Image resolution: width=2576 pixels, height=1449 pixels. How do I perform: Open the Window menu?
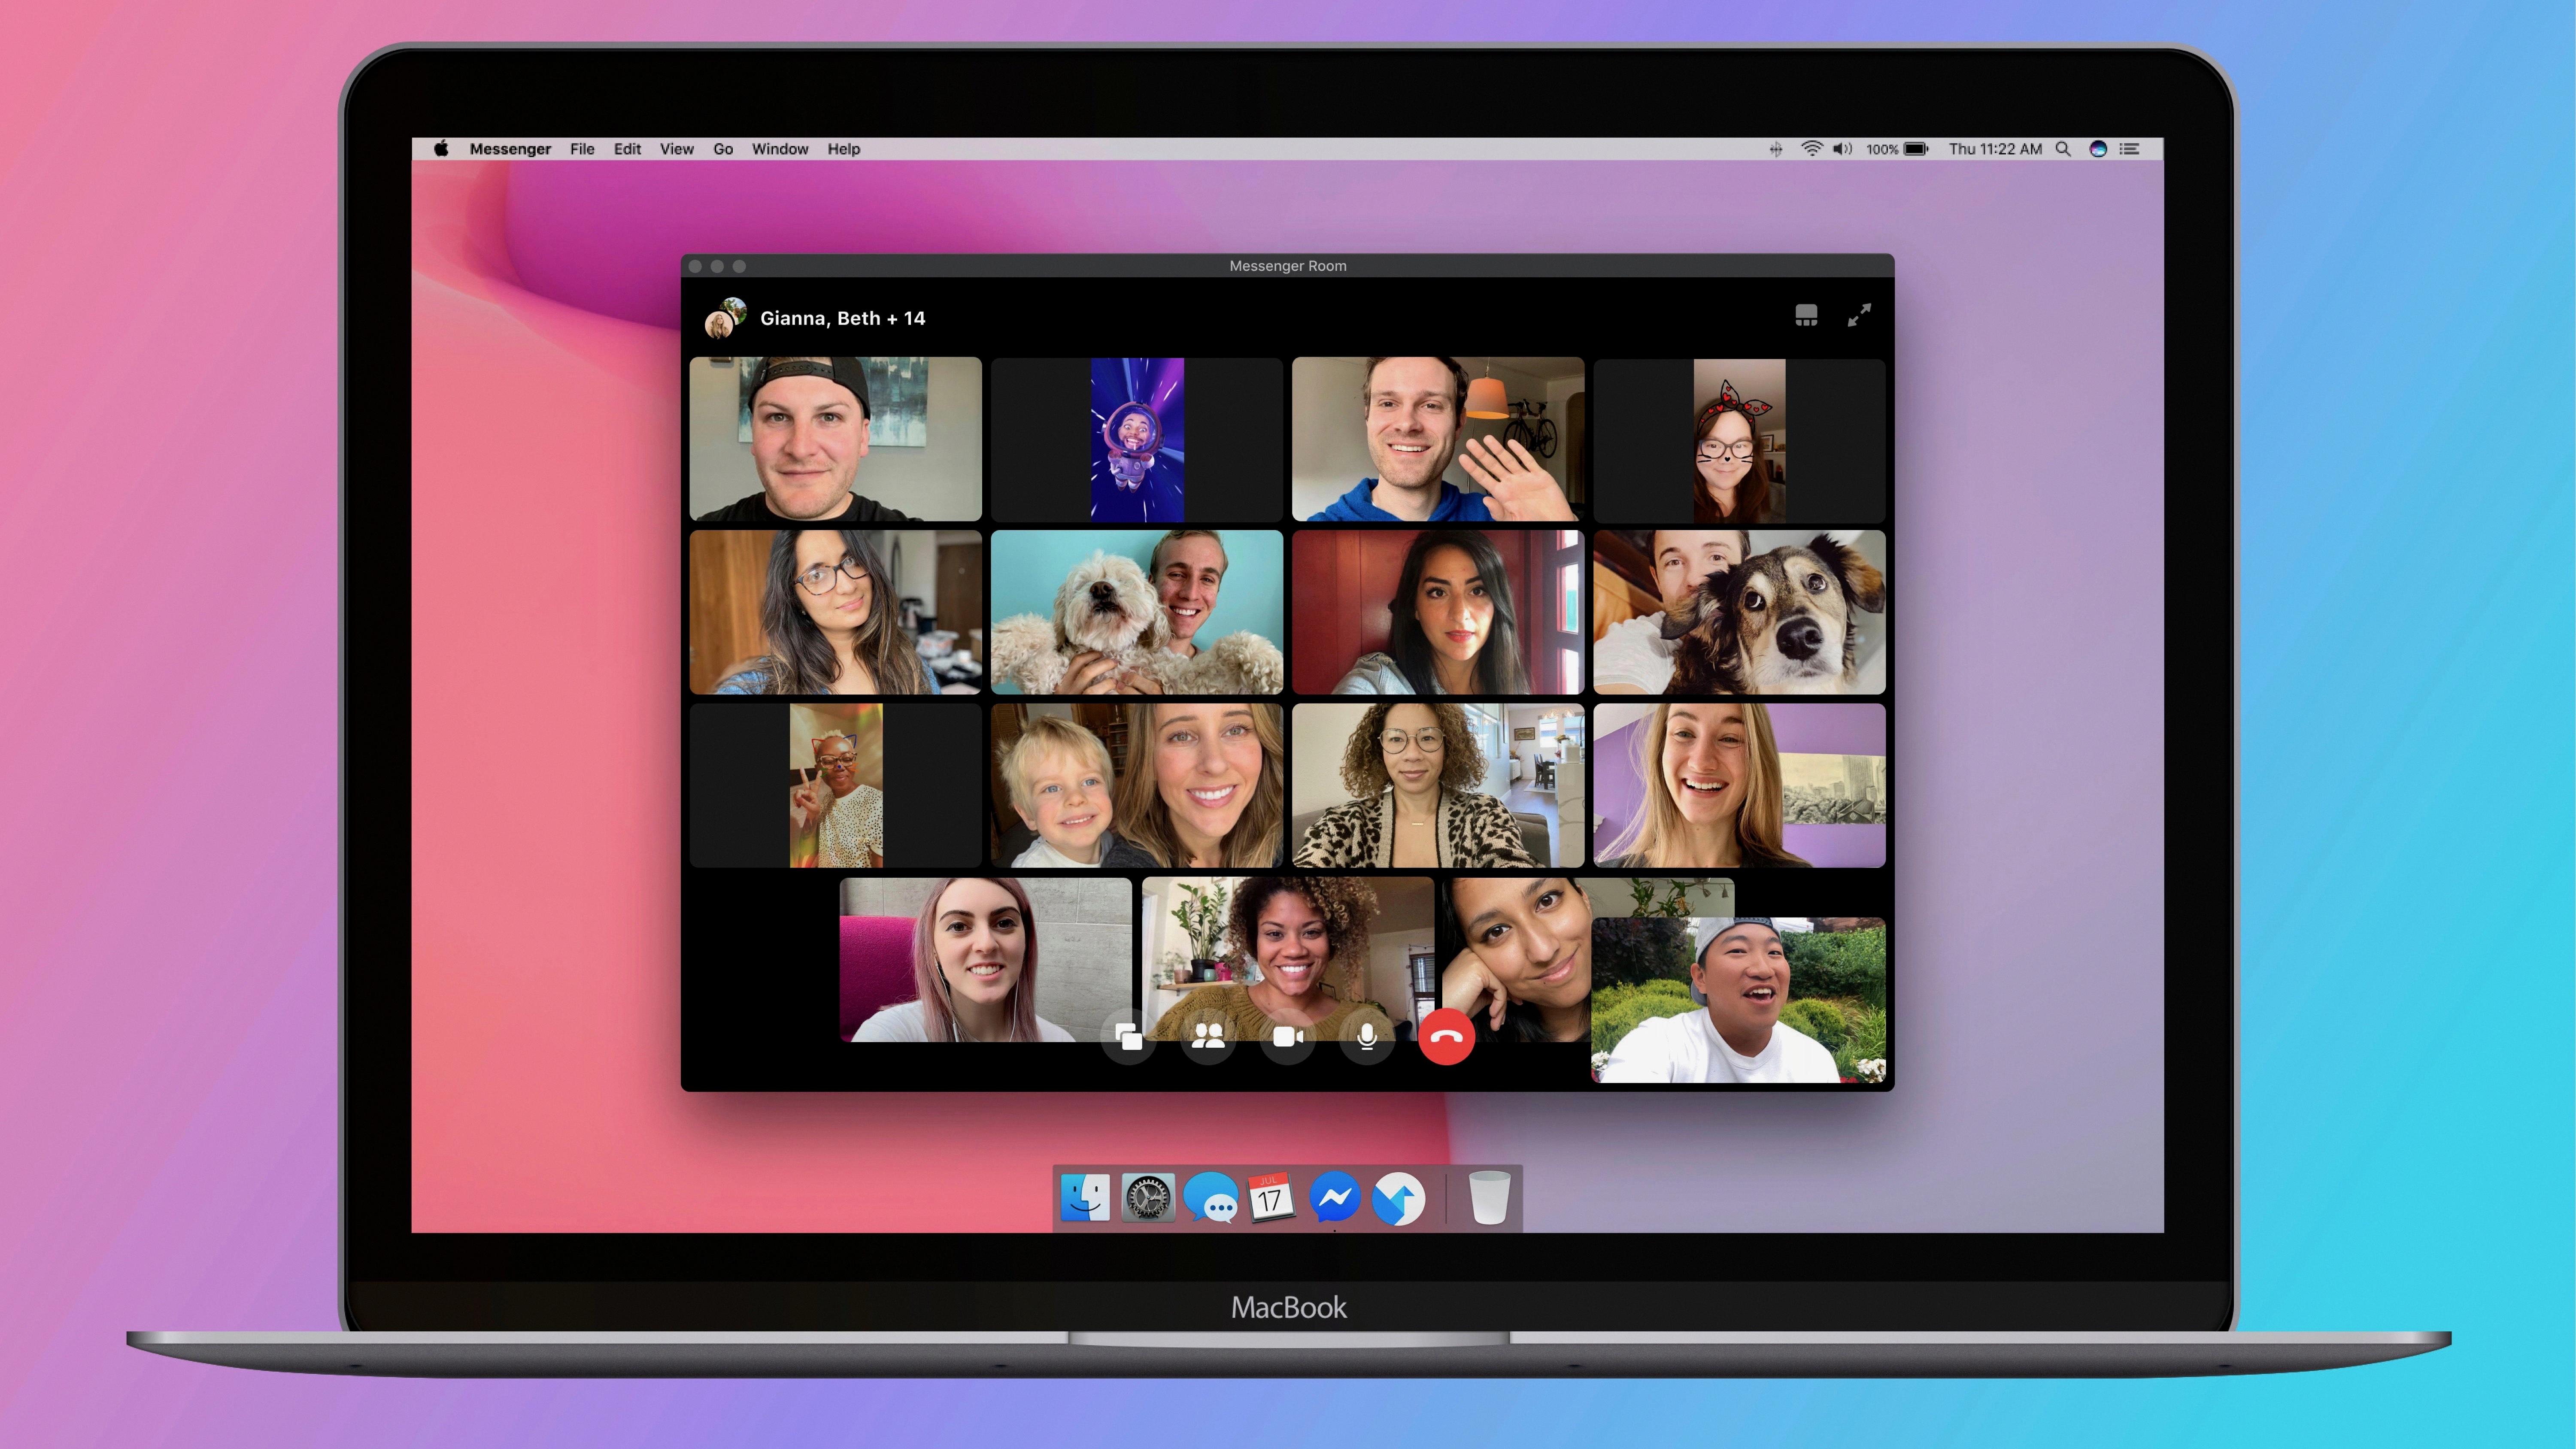780,149
